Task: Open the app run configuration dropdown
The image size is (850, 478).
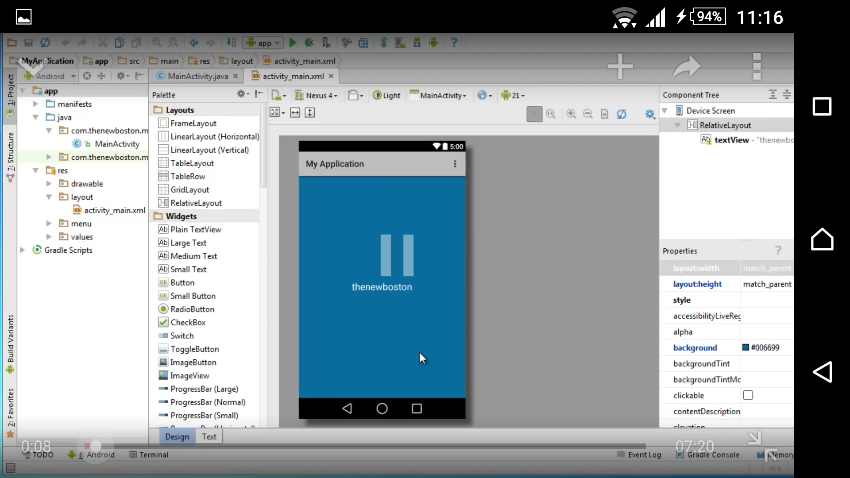Action: pos(263,43)
